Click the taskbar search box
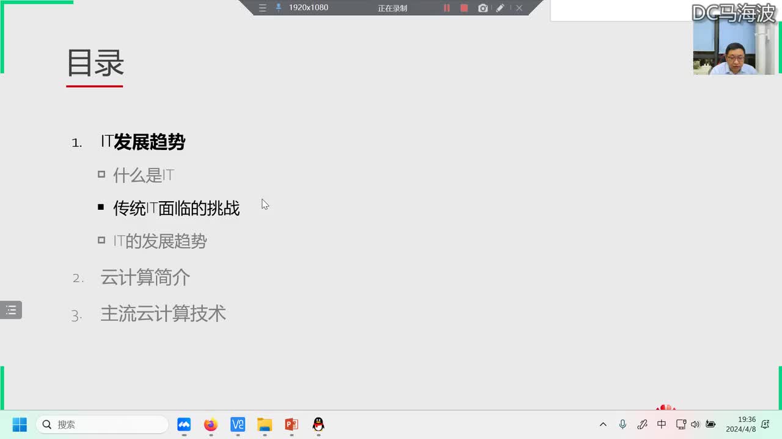Viewport: 782px width, 439px height. point(102,424)
